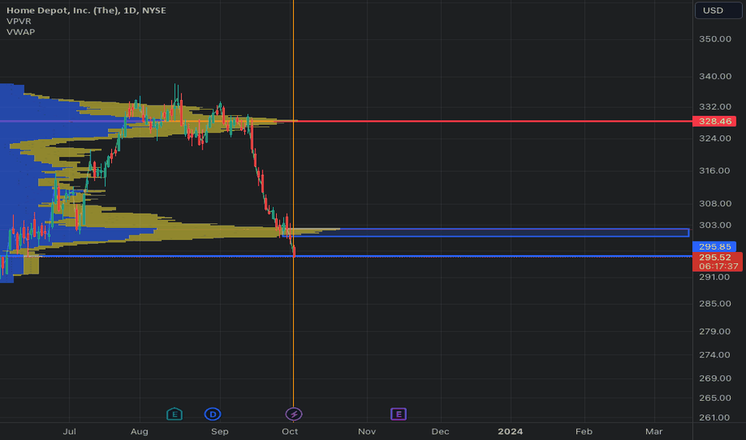Image resolution: width=746 pixels, height=440 pixels.
Task: Select the VWAP indicator label
Action: pos(21,32)
